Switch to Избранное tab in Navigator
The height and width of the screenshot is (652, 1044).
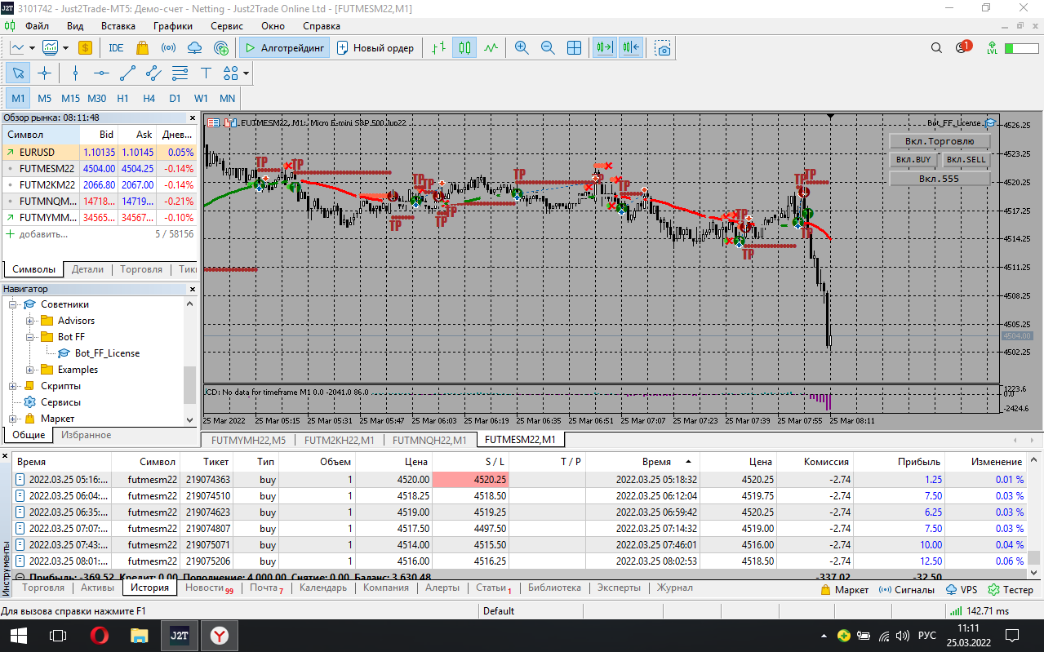(86, 435)
